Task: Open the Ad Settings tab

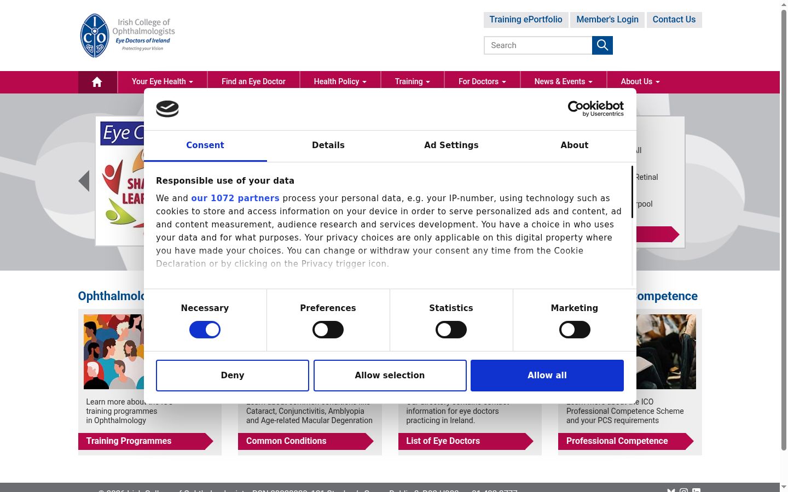Action: pos(451,145)
